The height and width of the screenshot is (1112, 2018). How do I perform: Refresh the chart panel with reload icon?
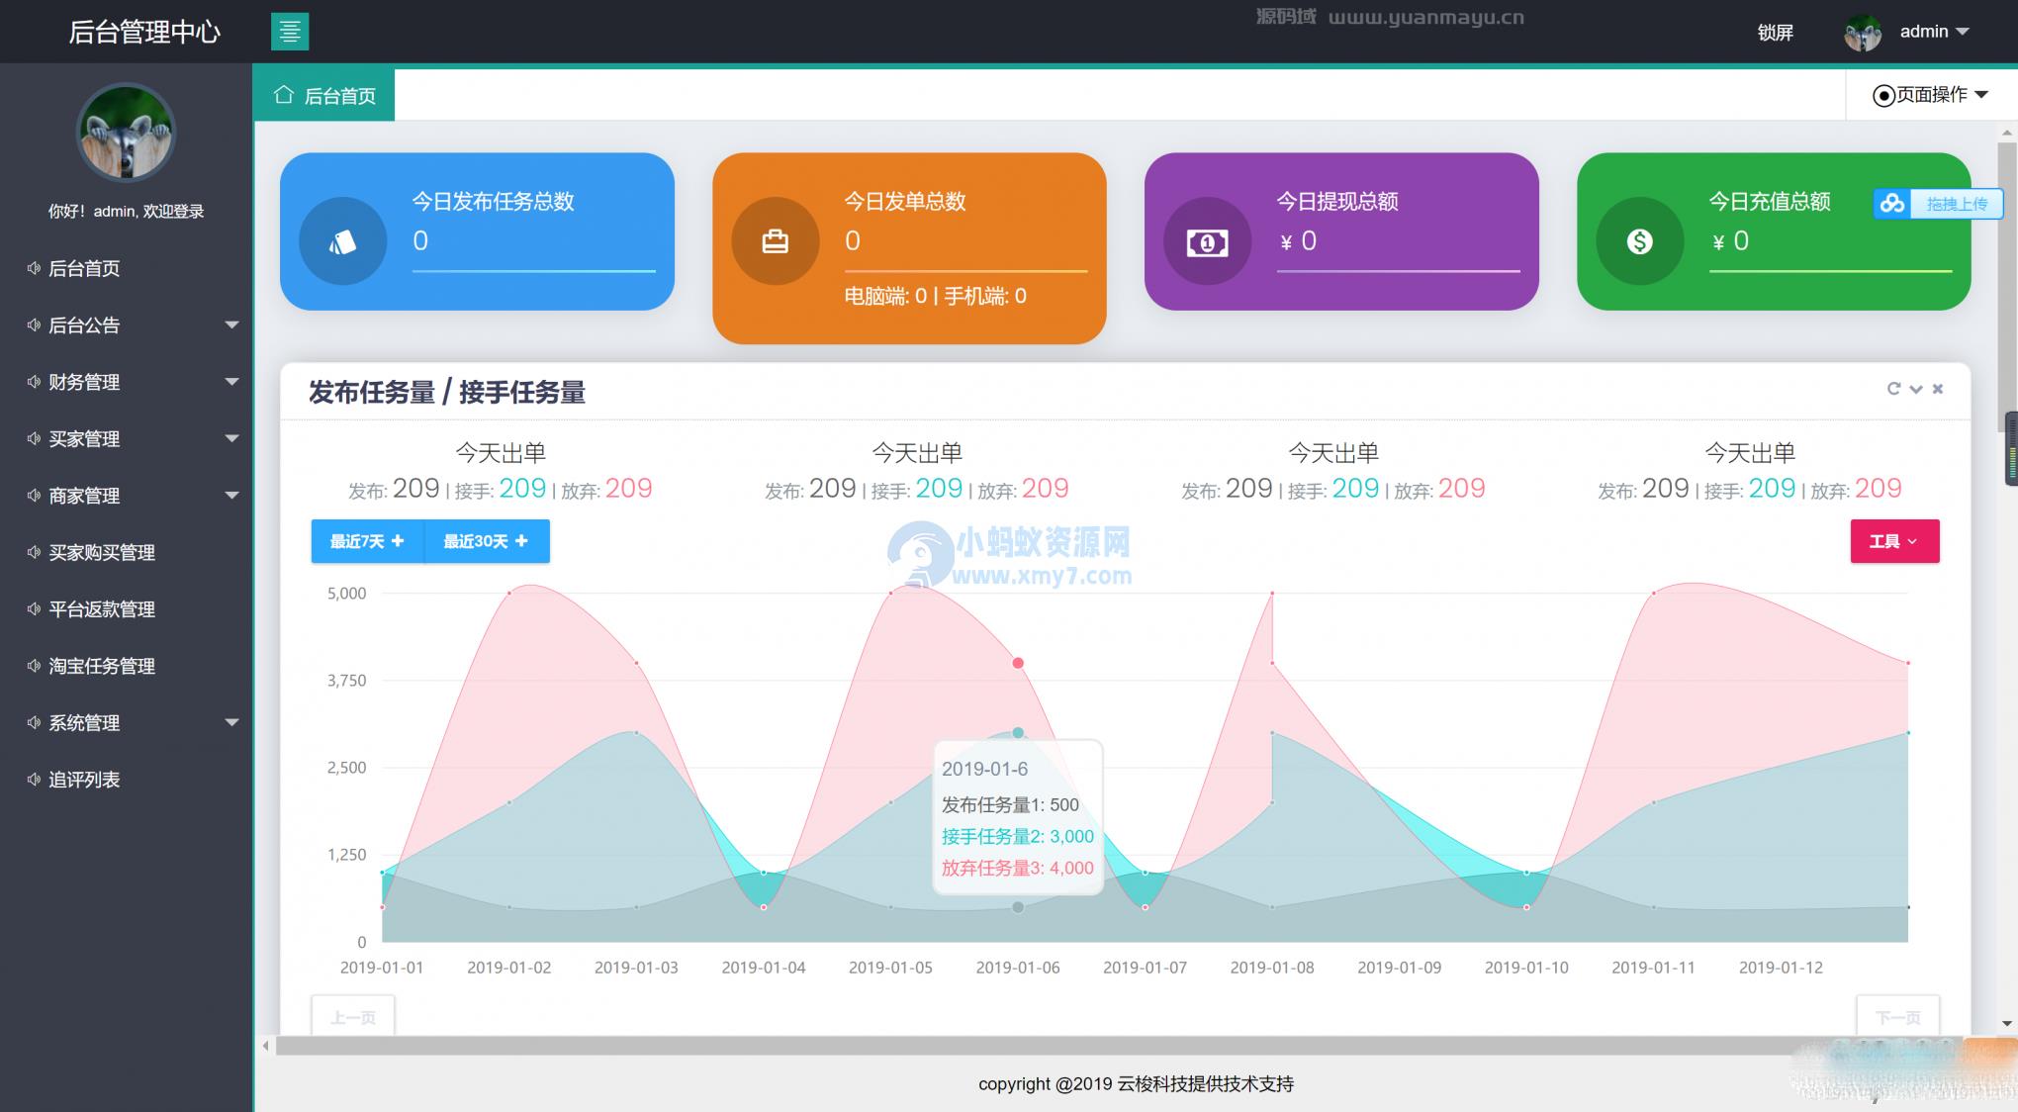coord(1893,389)
